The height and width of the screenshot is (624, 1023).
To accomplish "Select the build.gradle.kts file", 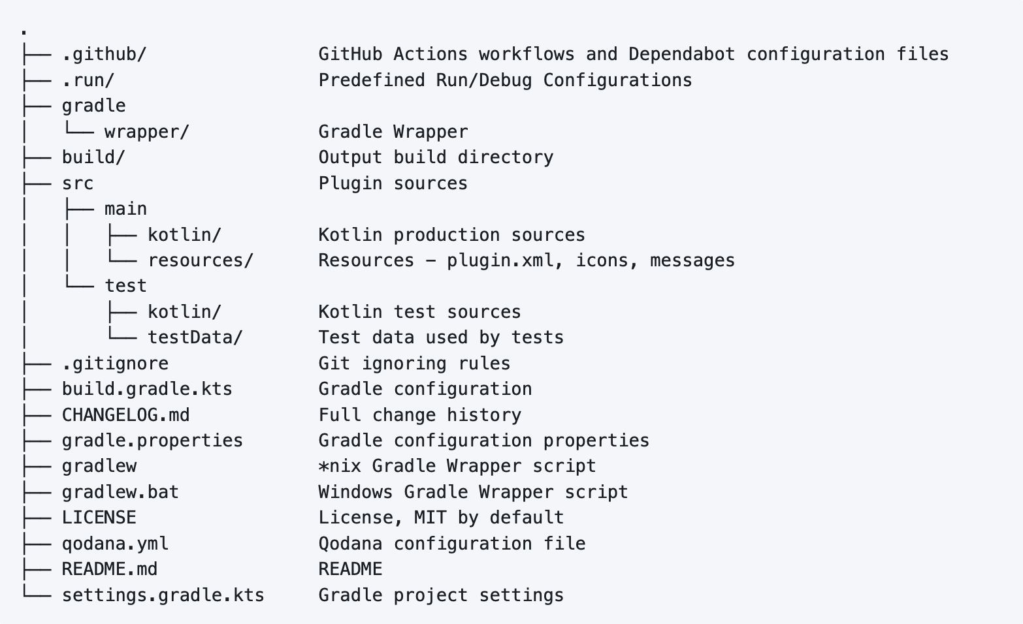I will pos(147,389).
